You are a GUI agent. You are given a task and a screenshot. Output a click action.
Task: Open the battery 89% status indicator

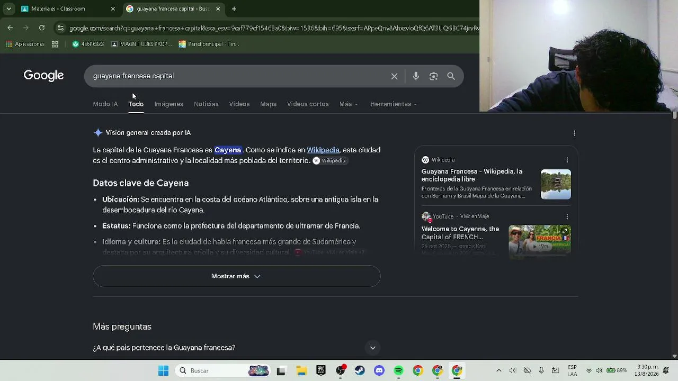617,371
